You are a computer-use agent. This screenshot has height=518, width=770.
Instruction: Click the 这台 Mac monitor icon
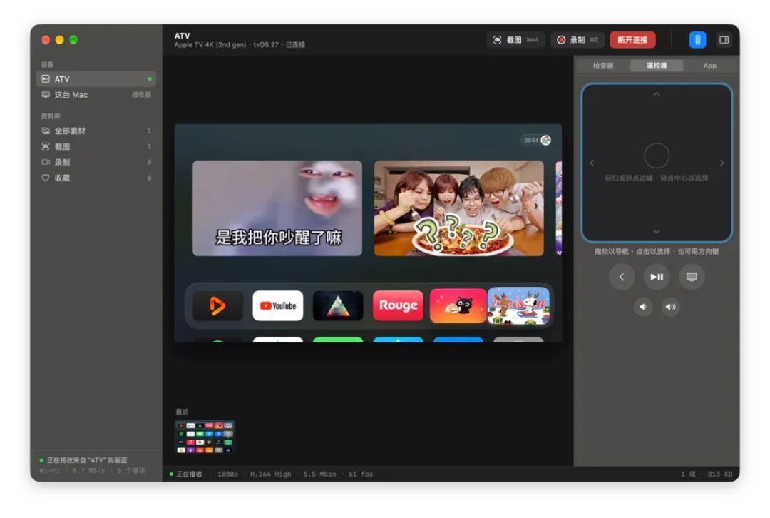click(x=46, y=95)
